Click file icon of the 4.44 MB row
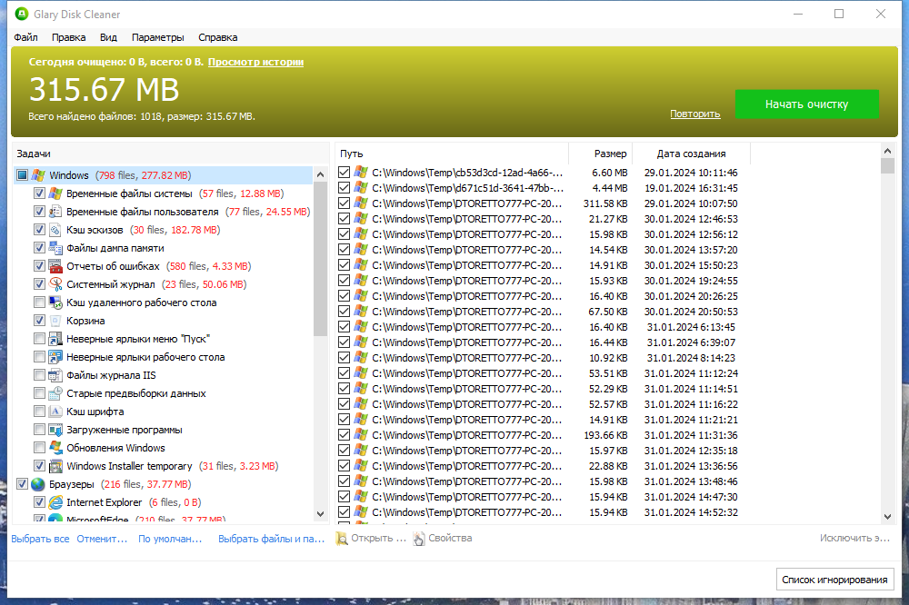The width and height of the screenshot is (909, 605). 361,188
